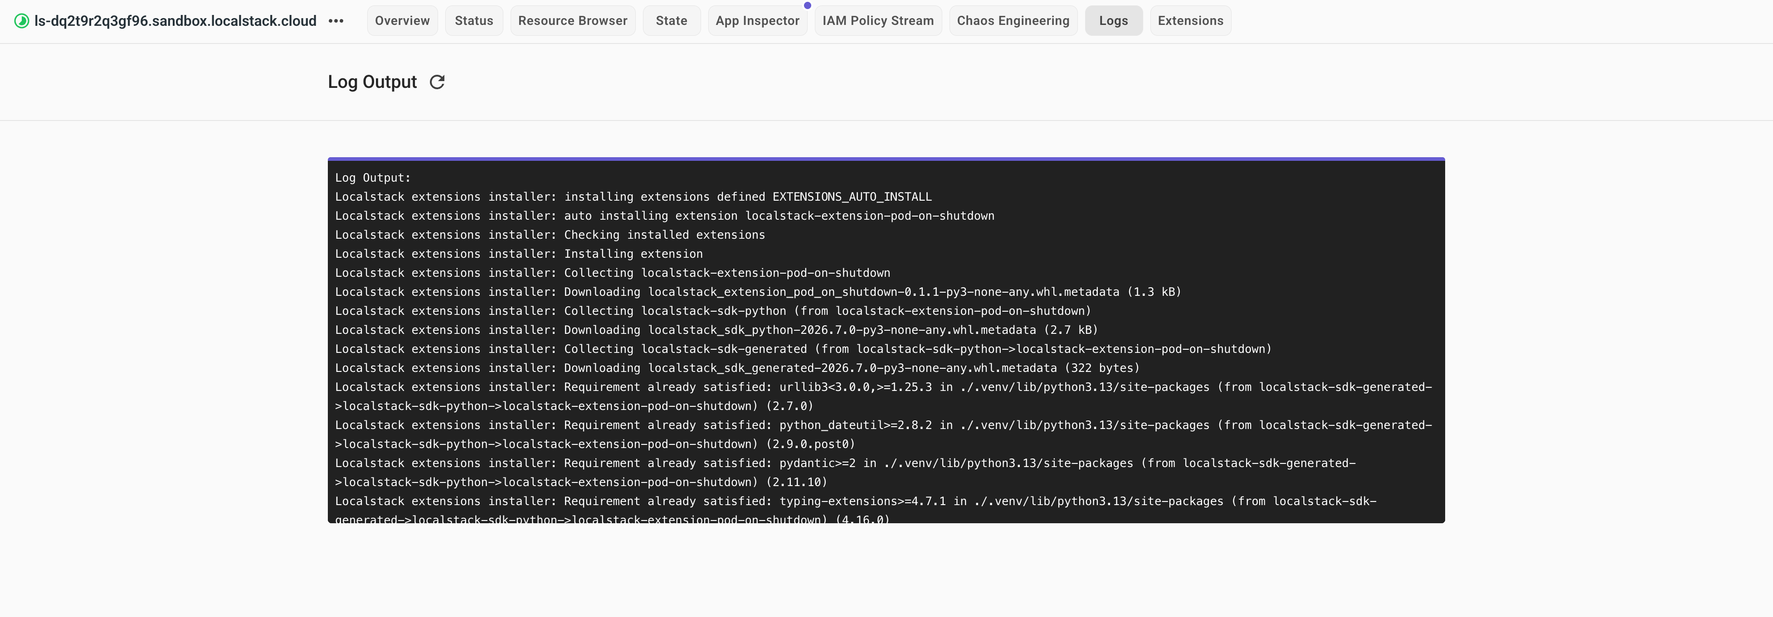Image resolution: width=1773 pixels, height=617 pixels.
Task: Click the urllib3 requirement satisfied line
Action: (x=884, y=396)
